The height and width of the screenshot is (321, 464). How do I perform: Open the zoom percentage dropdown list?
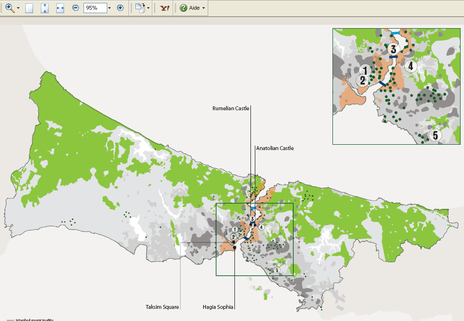[109, 8]
